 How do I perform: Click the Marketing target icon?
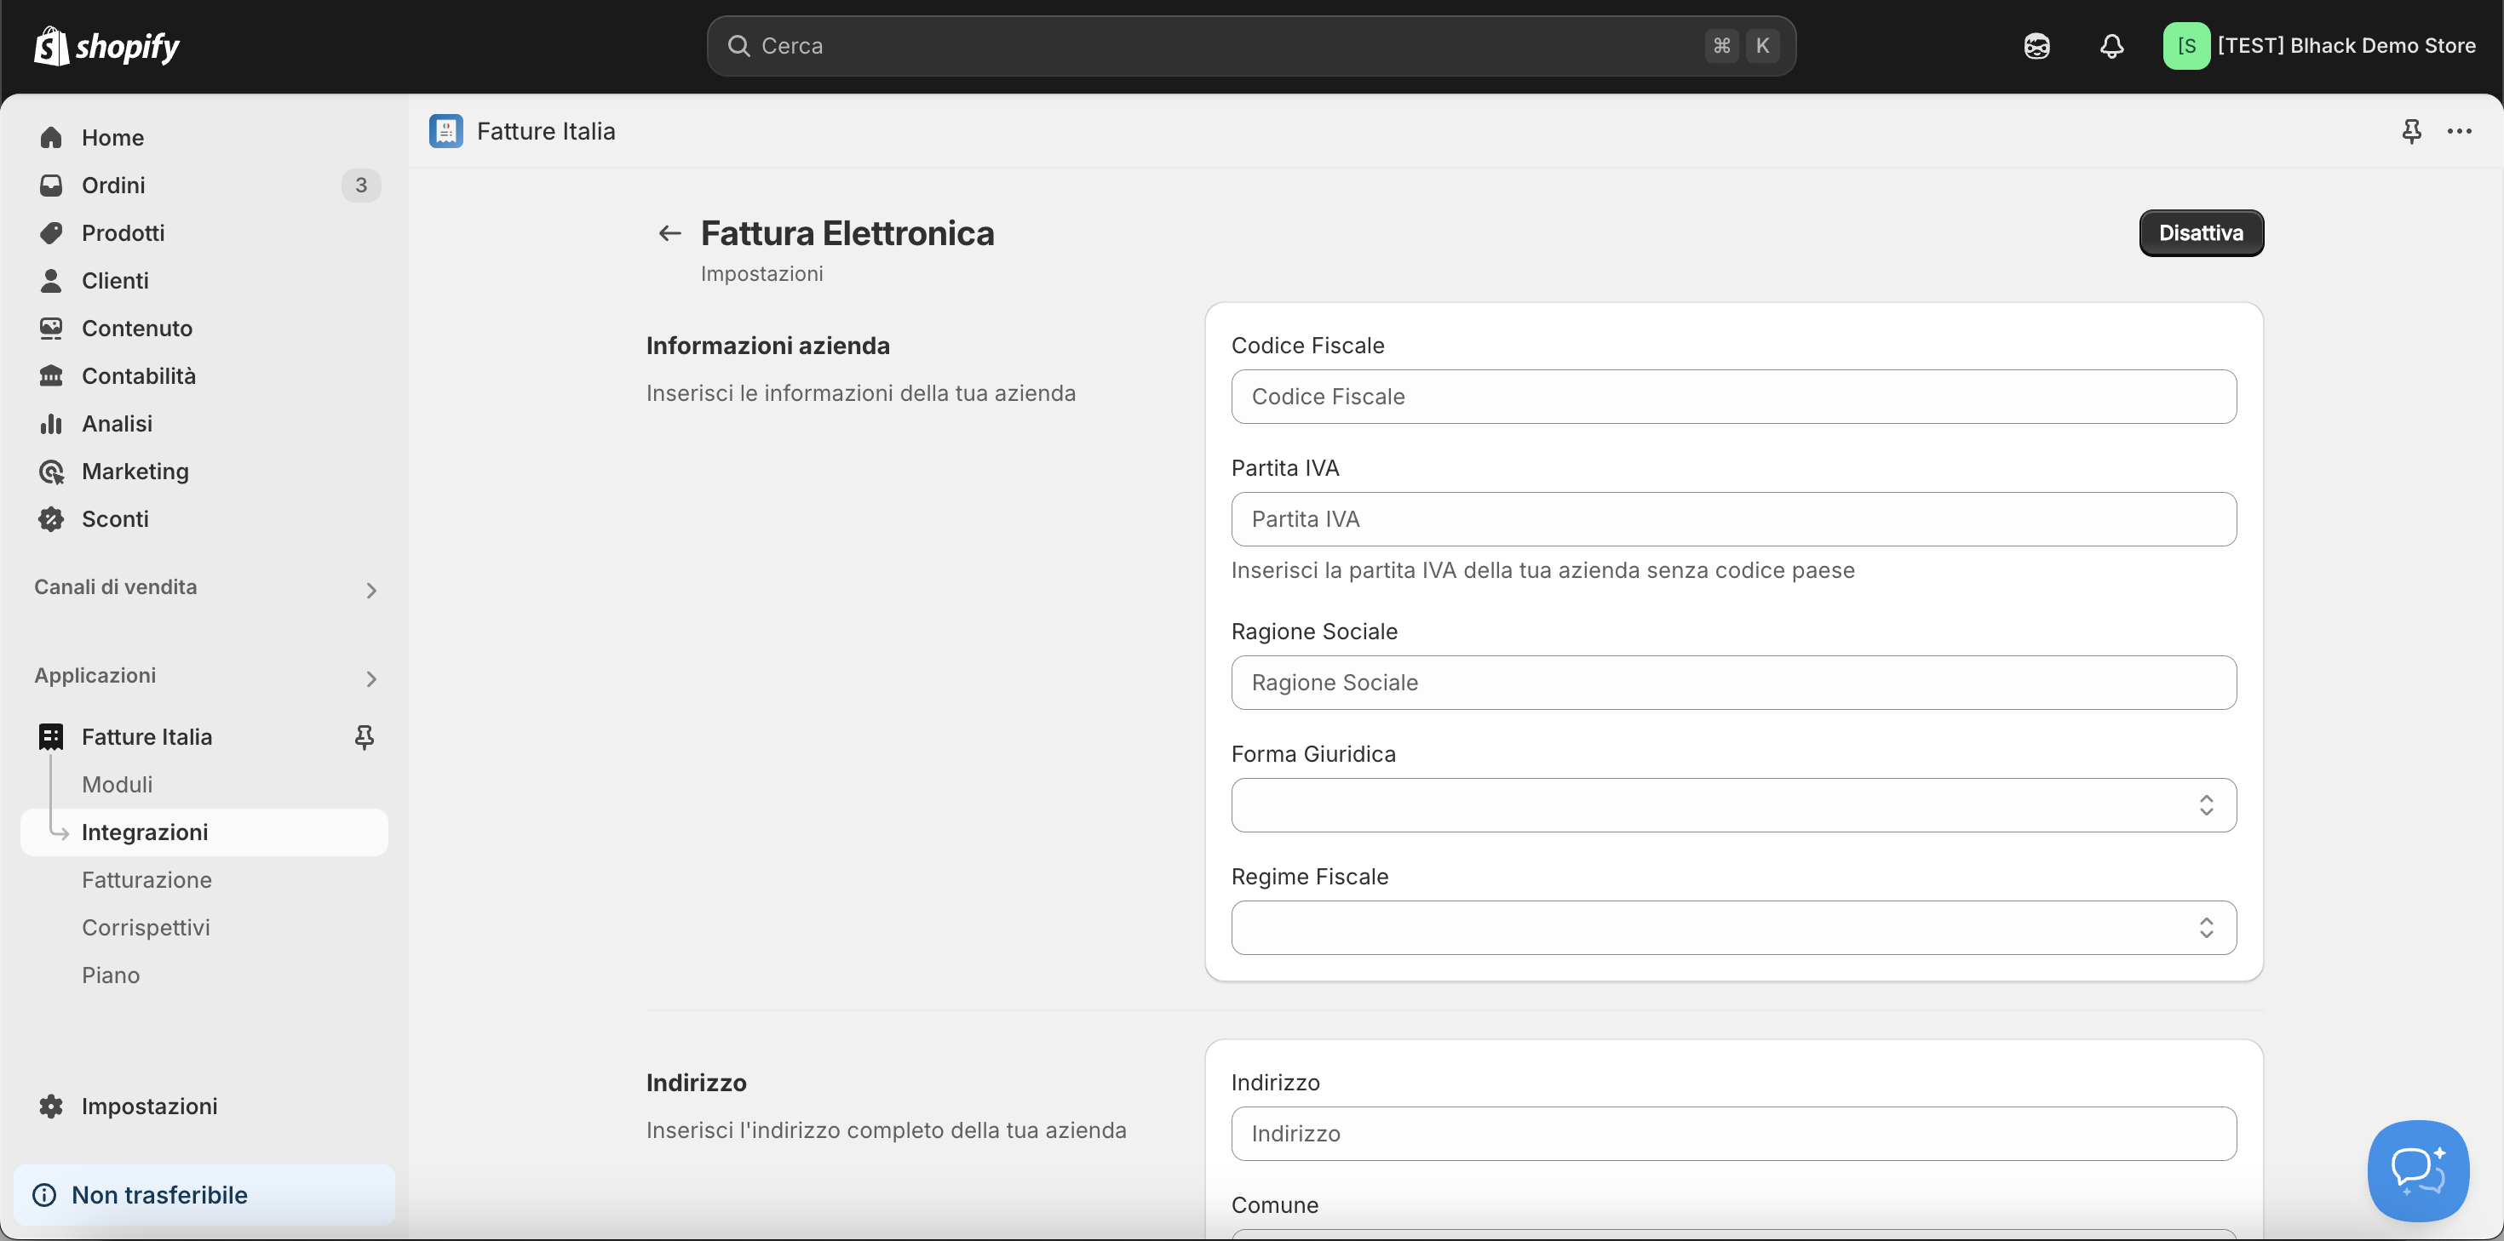[x=51, y=471]
